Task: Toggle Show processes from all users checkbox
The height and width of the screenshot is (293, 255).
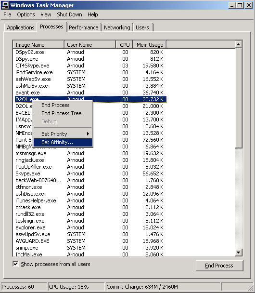Action: (15, 264)
